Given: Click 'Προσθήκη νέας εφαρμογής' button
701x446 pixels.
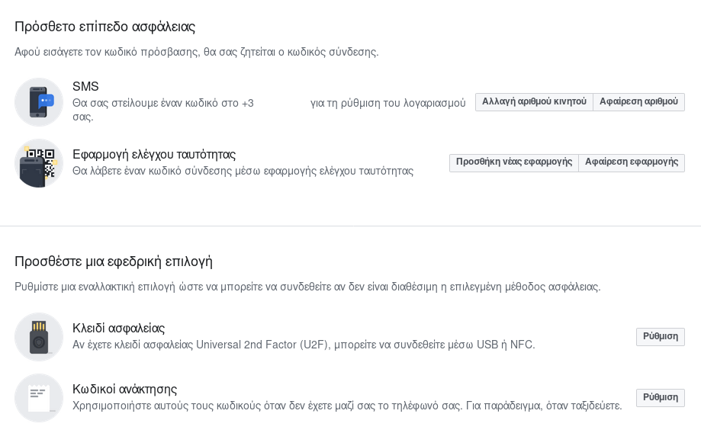Looking at the screenshot, I should point(513,162).
